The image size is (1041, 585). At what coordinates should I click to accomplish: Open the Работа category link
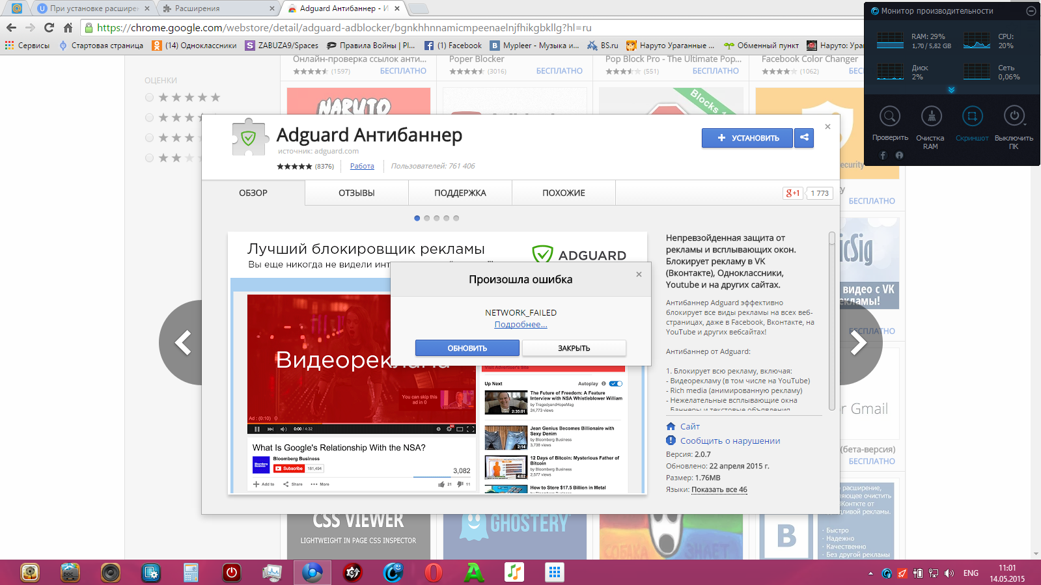point(362,166)
